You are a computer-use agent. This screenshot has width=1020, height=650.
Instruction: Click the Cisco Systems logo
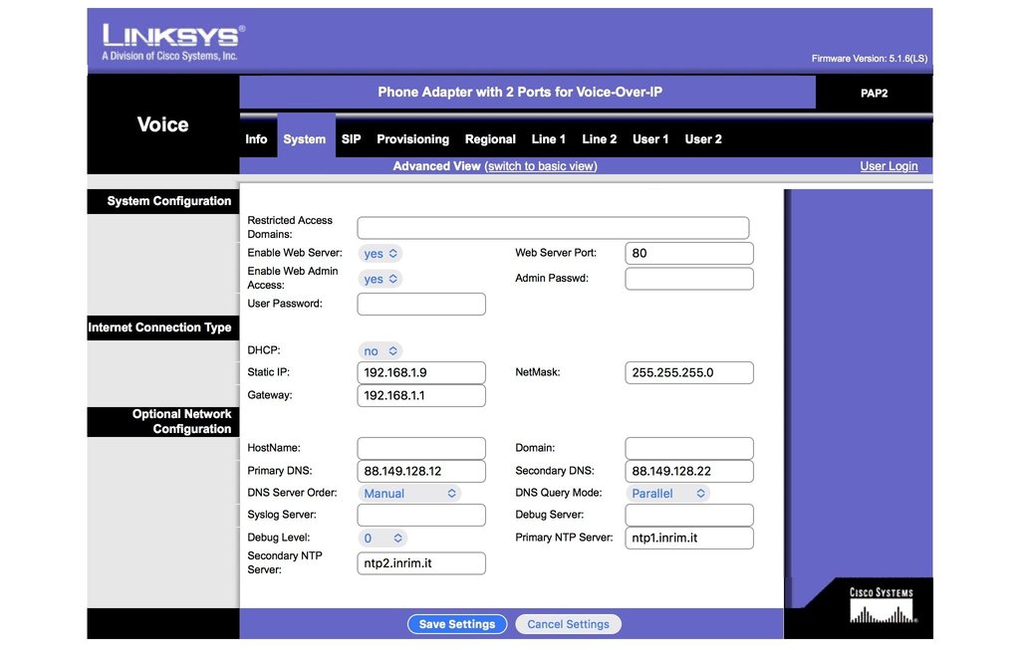[x=881, y=605]
